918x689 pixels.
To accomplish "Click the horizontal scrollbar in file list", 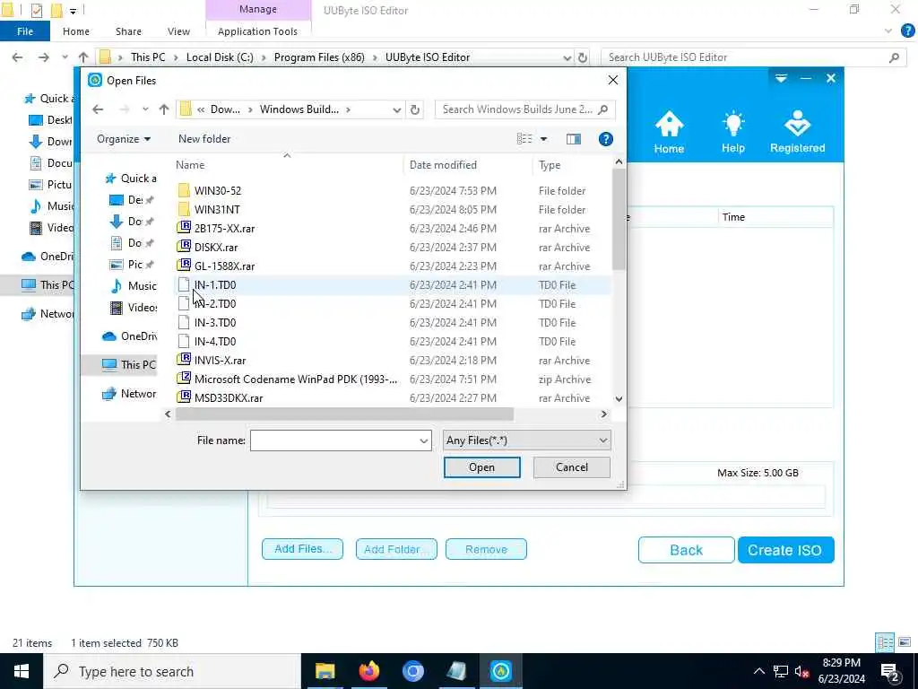I will [344, 414].
